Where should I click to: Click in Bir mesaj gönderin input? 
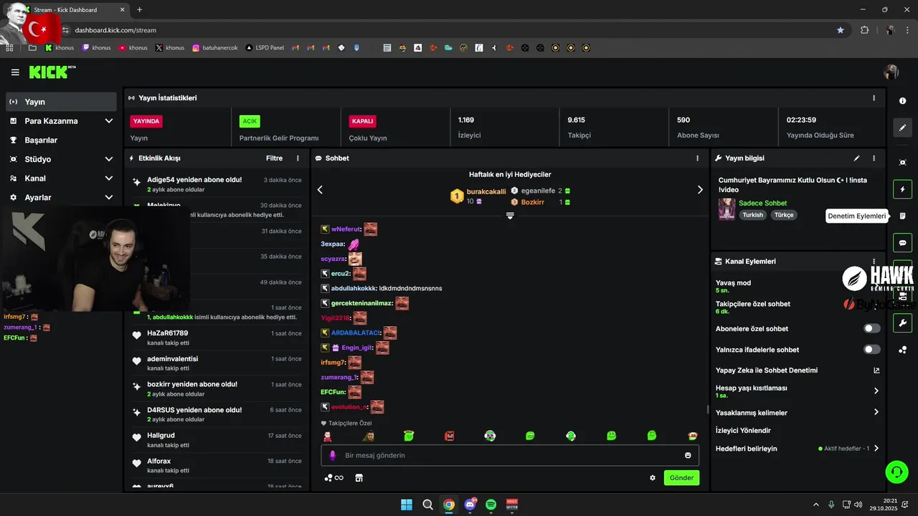click(x=510, y=455)
